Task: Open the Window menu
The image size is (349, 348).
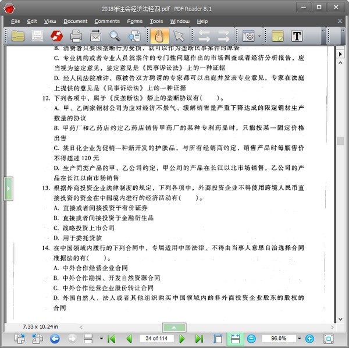Action: pyautogui.click(x=180, y=21)
